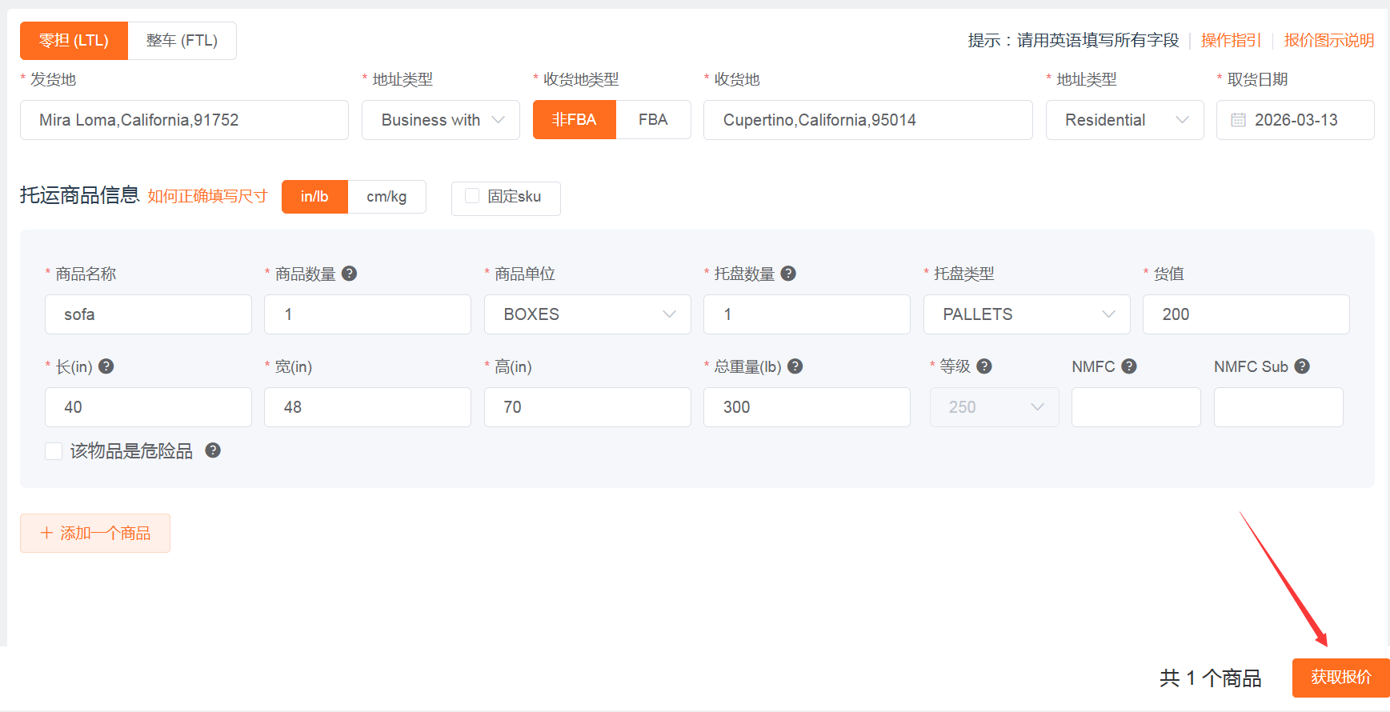Click help icon next to NMFC label

point(1129,366)
